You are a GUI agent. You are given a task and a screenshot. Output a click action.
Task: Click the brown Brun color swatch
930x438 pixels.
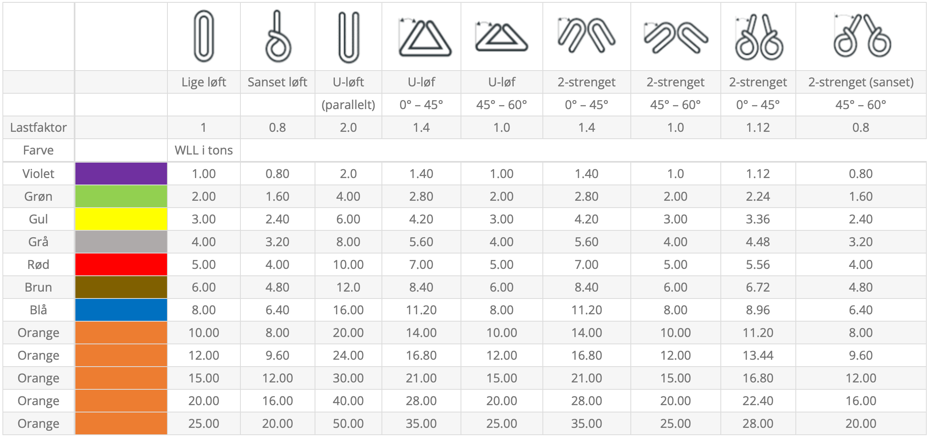pyautogui.click(x=121, y=287)
